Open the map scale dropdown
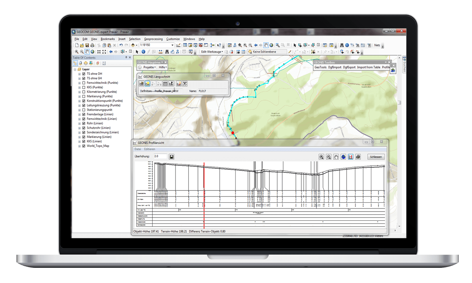Image resolution: width=472 pixels, height=283 pixels. (173, 45)
